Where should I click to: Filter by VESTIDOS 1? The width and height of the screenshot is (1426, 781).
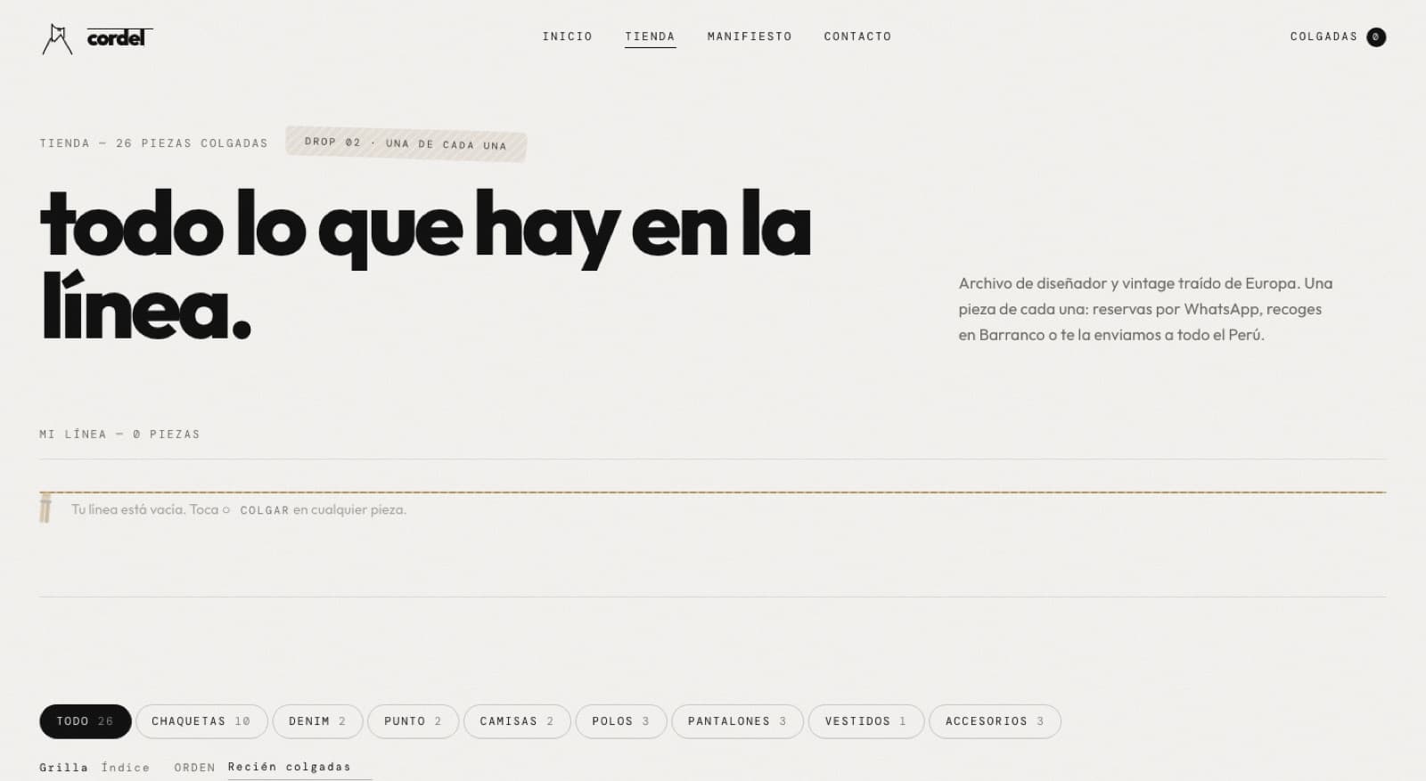coord(865,721)
